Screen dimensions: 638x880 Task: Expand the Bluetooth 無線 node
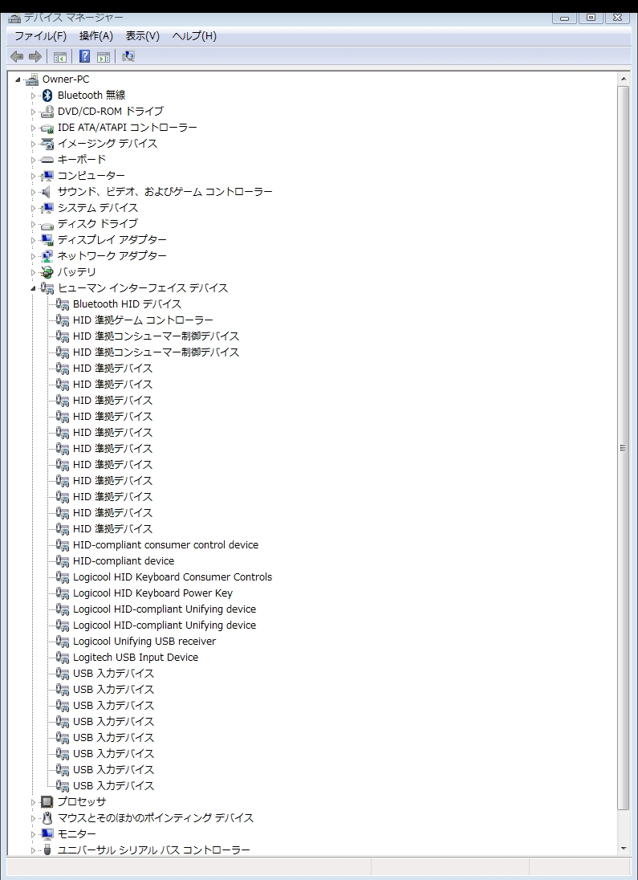[x=33, y=96]
